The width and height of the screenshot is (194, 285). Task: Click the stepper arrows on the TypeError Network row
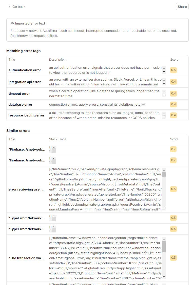(x=54, y=216)
